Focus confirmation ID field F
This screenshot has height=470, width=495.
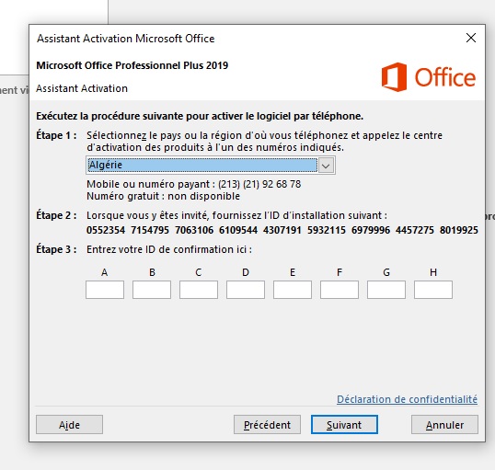pos(340,290)
